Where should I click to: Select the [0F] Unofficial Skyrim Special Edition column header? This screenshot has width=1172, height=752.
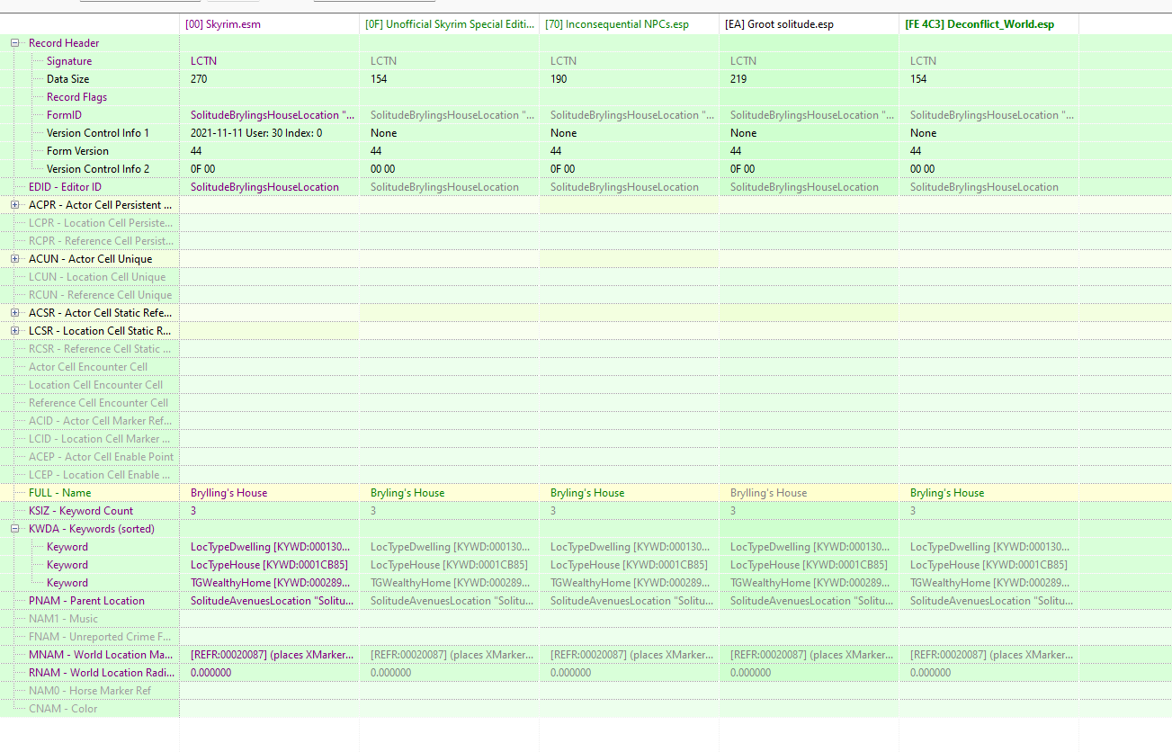[x=450, y=24]
